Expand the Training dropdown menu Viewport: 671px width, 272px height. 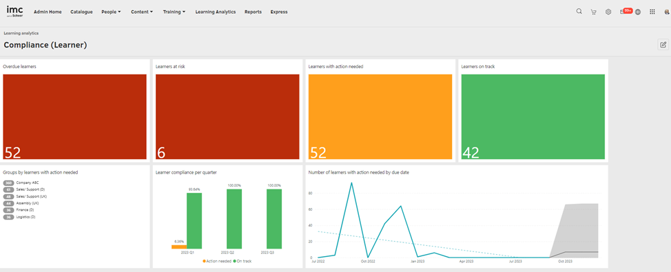(x=174, y=12)
